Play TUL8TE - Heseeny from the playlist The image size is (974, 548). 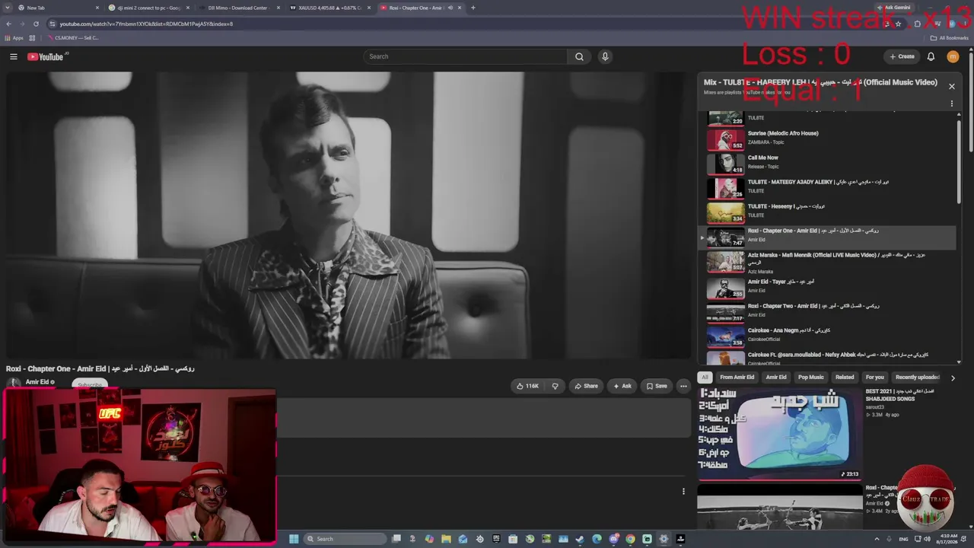coord(828,212)
